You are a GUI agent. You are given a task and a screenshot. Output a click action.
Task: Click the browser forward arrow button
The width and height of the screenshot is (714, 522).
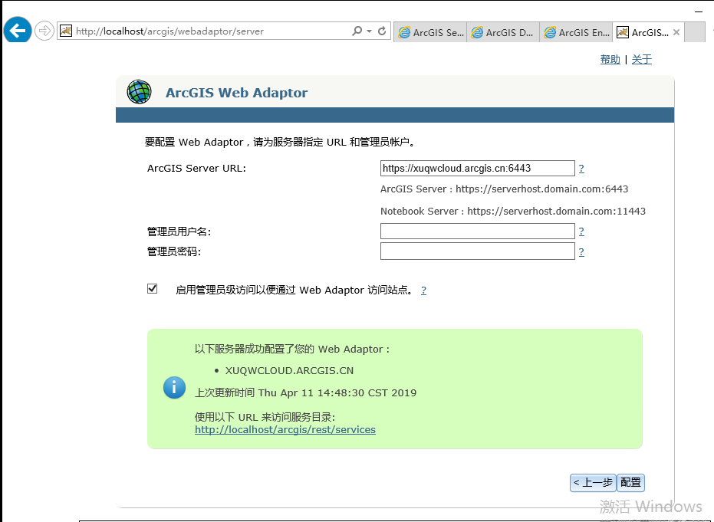pyautogui.click(x=44, y=31)
